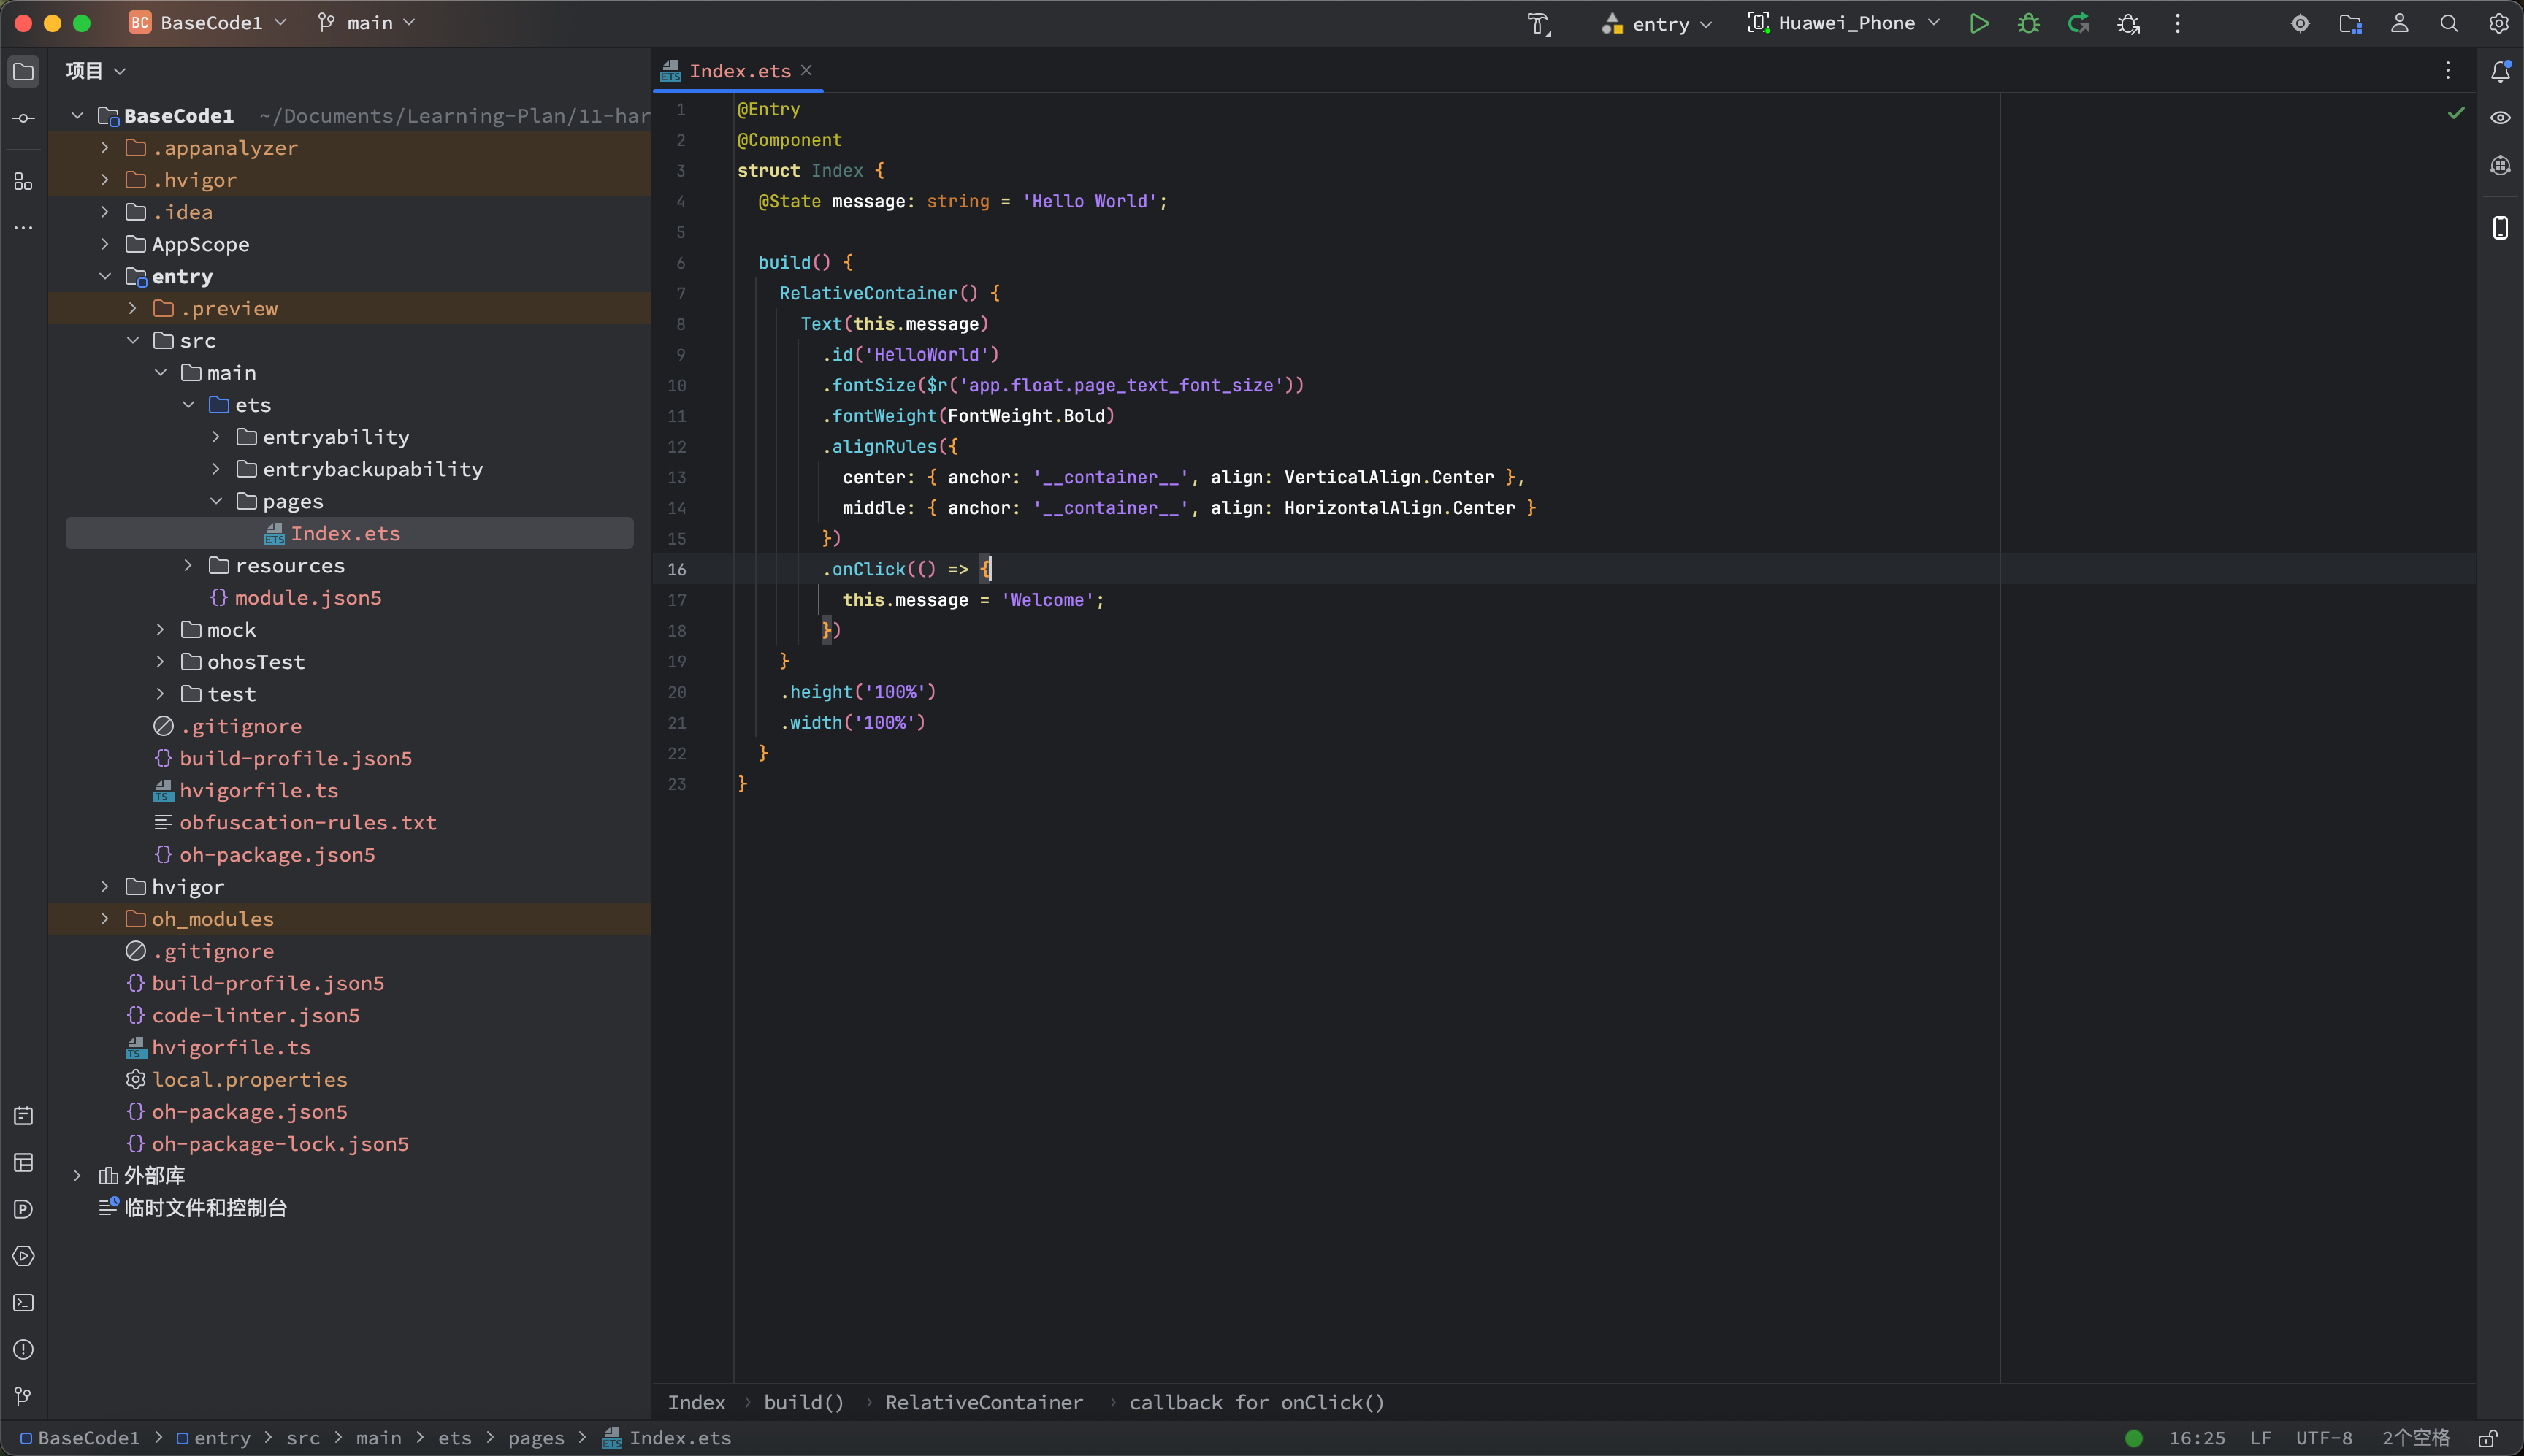Screen dimensions: 2524x1456
Task: Run the entry app with the green play icon
Action: [x=1978, y=23]
